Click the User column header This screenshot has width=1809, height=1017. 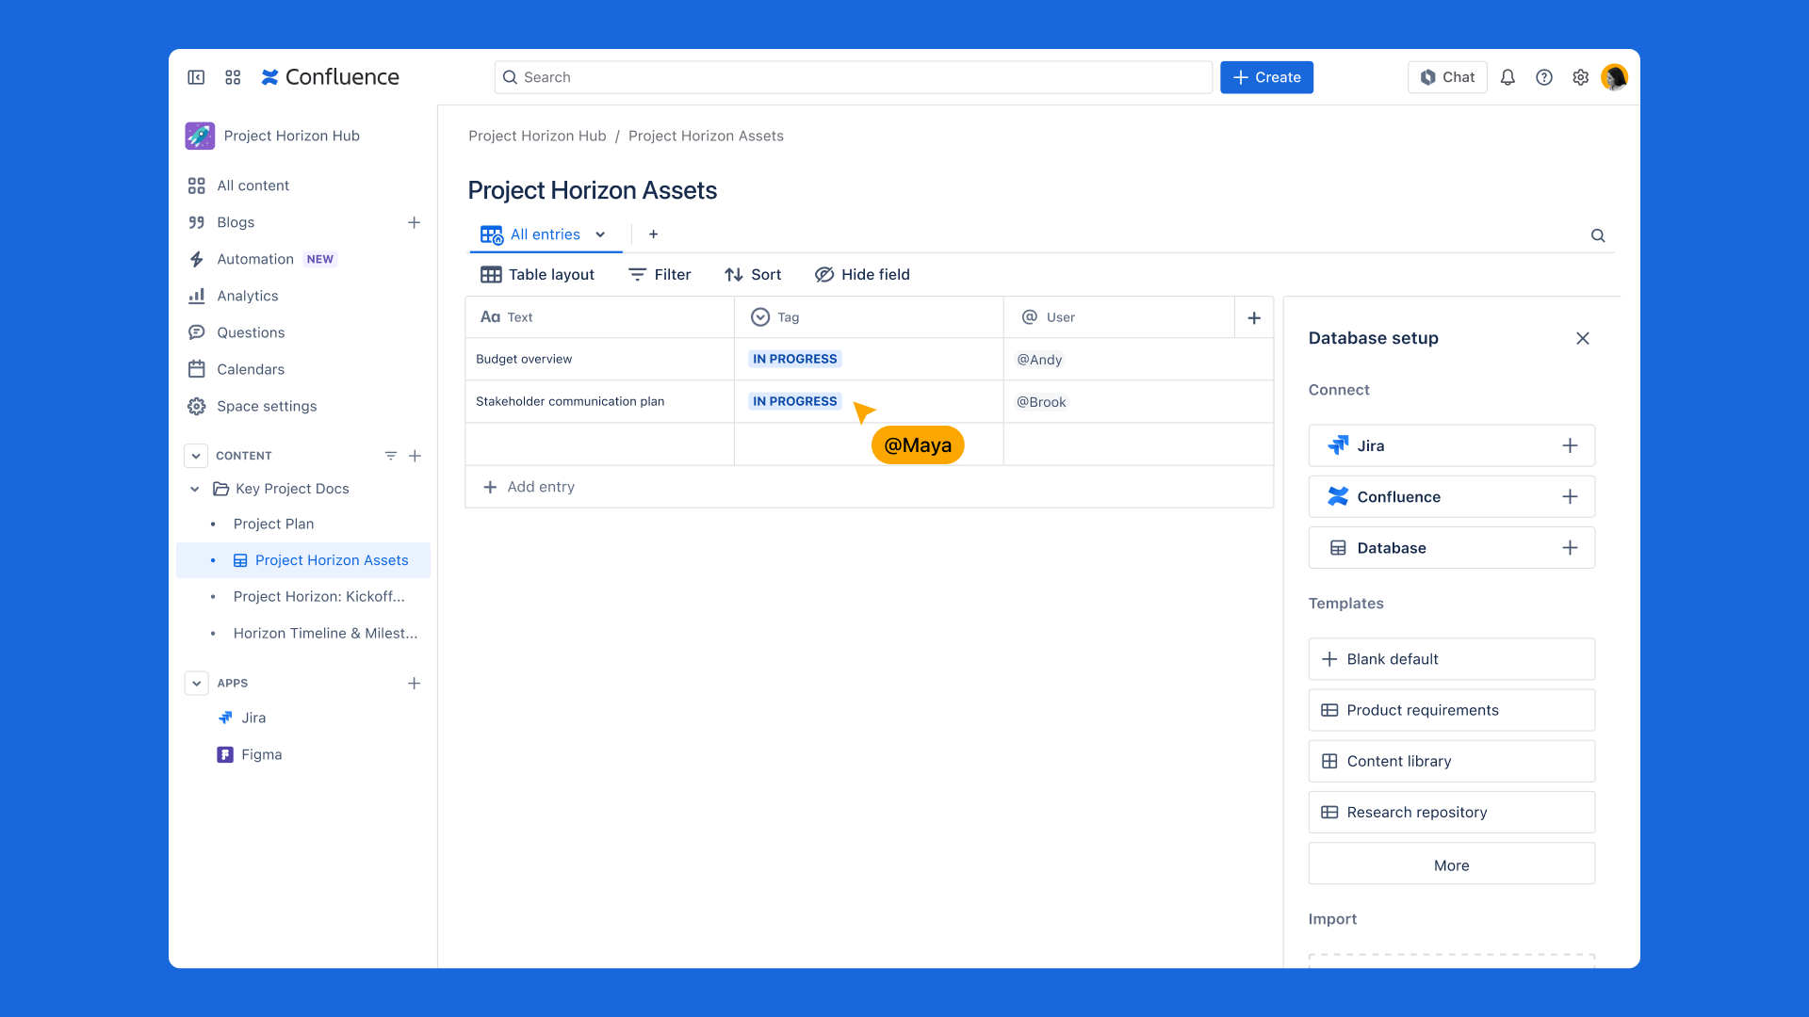pos(1119,317)
